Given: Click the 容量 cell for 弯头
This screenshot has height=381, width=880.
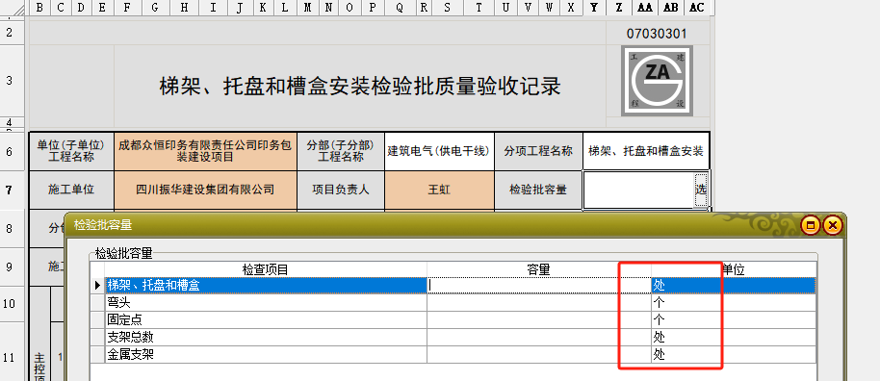Looking at the screenshot, I should tap(539, 302).
